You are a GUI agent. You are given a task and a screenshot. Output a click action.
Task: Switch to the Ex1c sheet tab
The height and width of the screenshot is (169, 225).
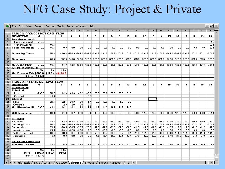click(x=37, y=163)
